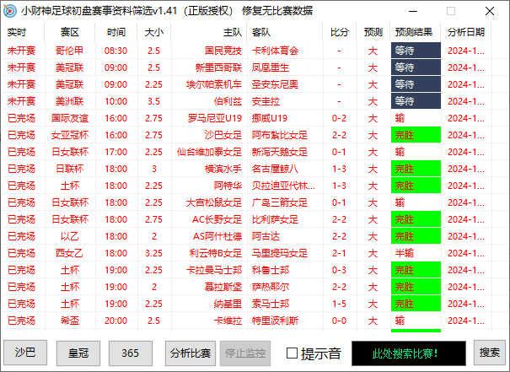
Task: Type in the 此处搜索比赛 search field
Action: tap(408, 353)
